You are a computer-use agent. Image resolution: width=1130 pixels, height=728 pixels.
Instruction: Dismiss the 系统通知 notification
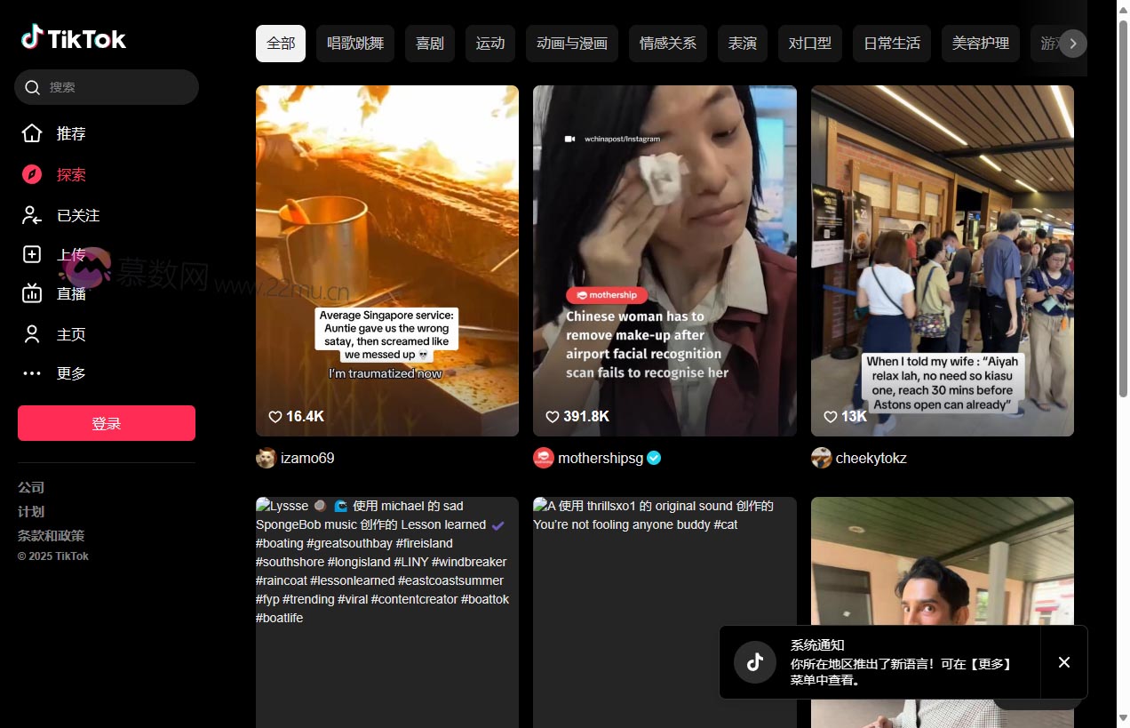point(1063,662)
